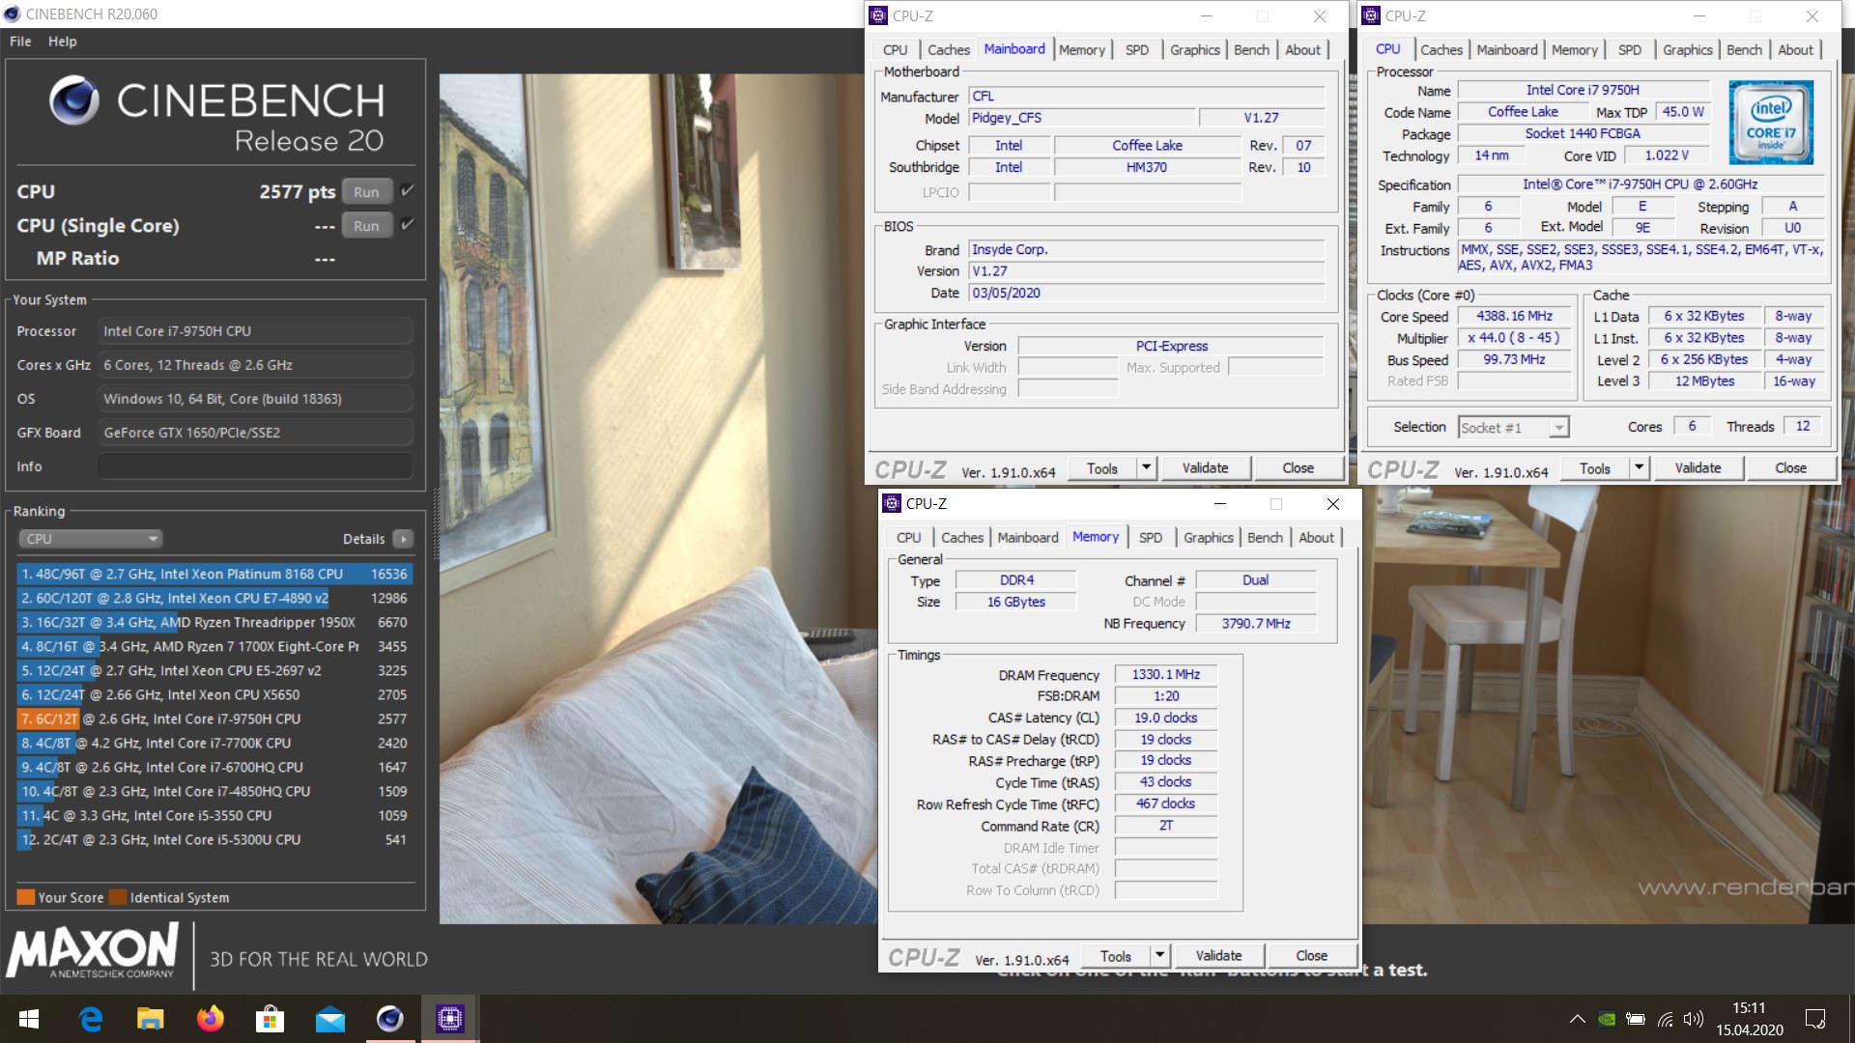The width and height of the screenshot is (1855, 1043).
Task: Expand Tools dropdown arrow in Mainboard window
Action: [1146, 467]
